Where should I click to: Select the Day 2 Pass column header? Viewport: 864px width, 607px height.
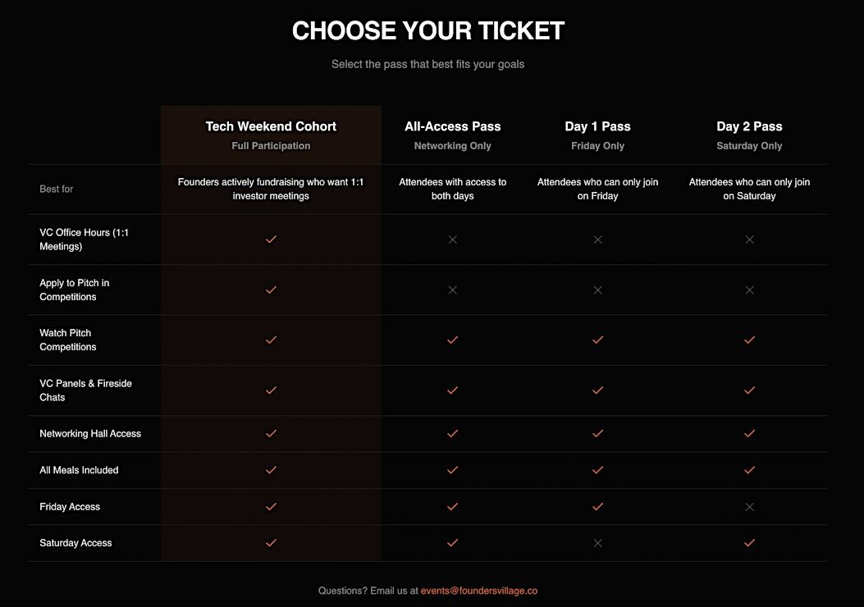point(749,126)
